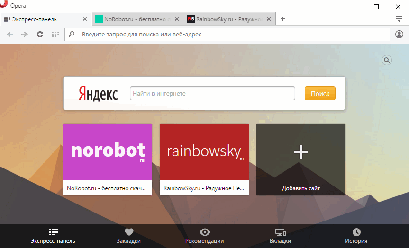Switch to the Экспресс-панель tab
This screenshot has width=409, height=248.
coord(46,19)
